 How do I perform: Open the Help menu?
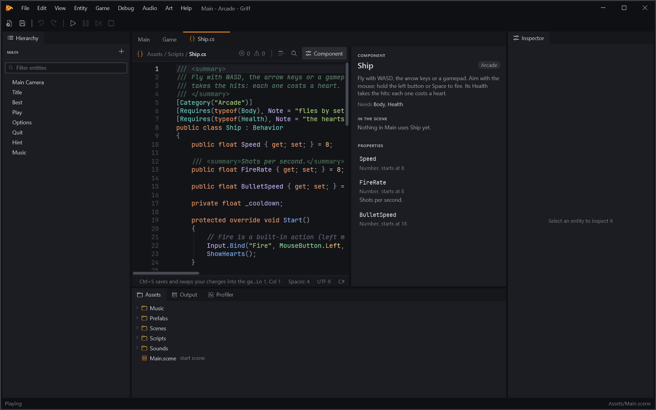pyautogui.click(x=186, y=8)
